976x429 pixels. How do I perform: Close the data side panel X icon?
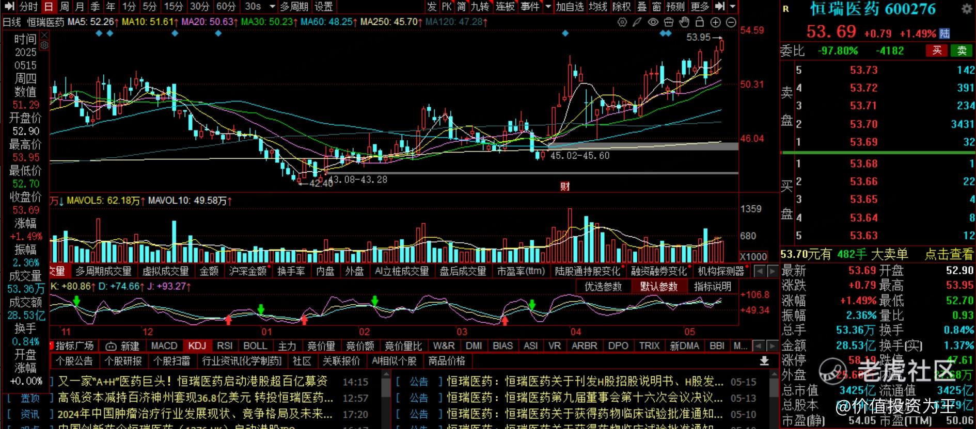[x=44, y=35]
